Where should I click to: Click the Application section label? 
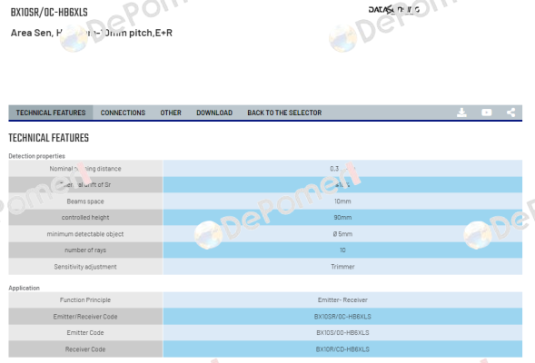[x=25, y=288]
